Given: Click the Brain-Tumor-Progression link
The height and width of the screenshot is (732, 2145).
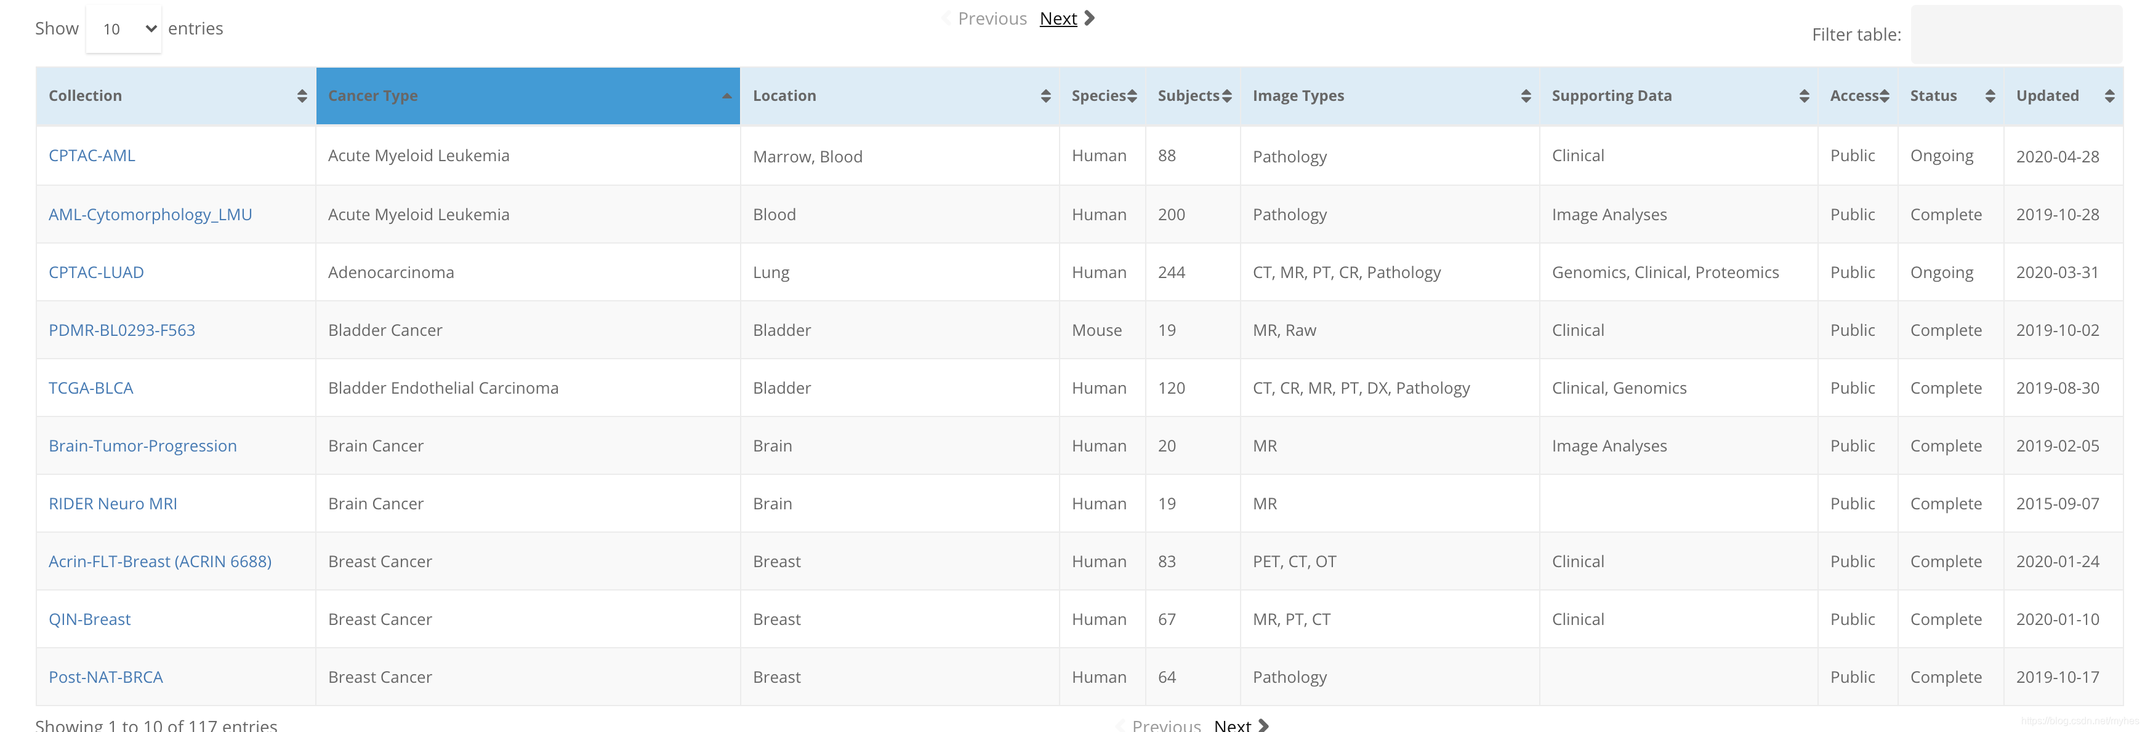Looking at the screenshot, I should 142,445.
